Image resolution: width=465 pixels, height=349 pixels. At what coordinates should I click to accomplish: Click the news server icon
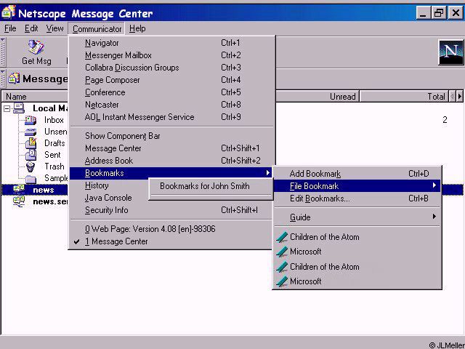coord(19,190)
